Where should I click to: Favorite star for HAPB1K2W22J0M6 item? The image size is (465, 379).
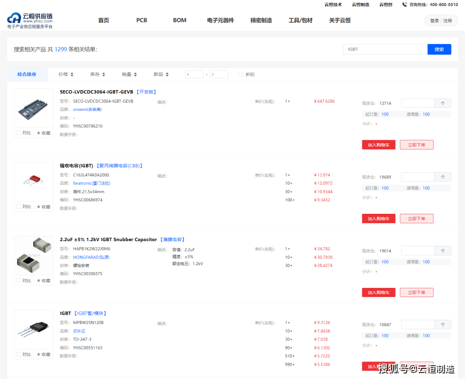point(38,280)
